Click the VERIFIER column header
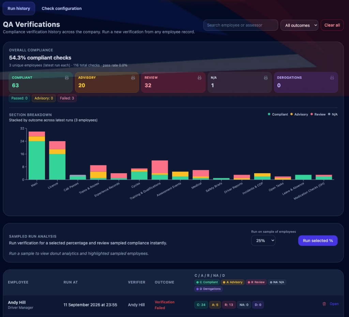The image size is (349, 317). 136,282
